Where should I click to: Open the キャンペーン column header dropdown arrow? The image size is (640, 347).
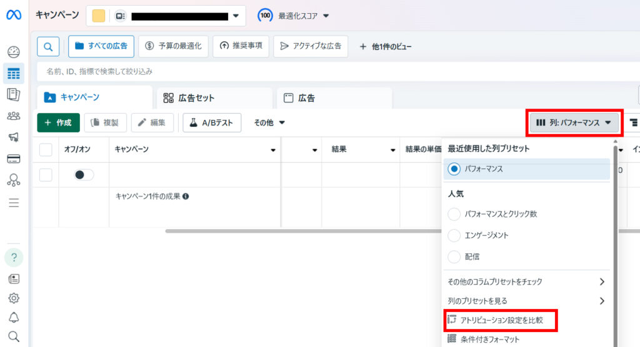273,150
